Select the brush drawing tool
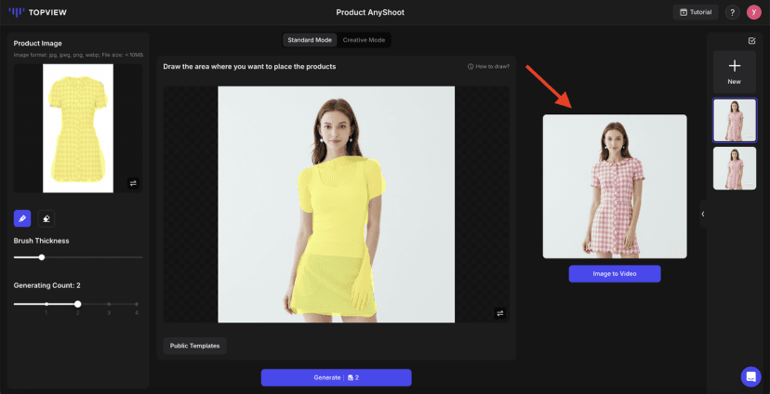 pos(22,218)
